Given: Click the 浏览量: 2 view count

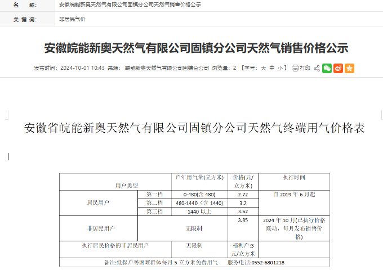Looking at the screenshot, I should (x=224, y=68).
